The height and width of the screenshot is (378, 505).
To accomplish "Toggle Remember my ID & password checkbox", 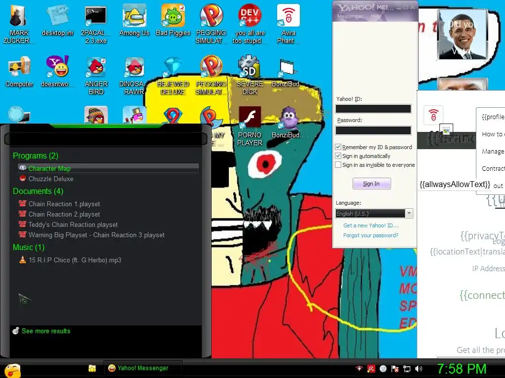I will [x=338, y=147].
